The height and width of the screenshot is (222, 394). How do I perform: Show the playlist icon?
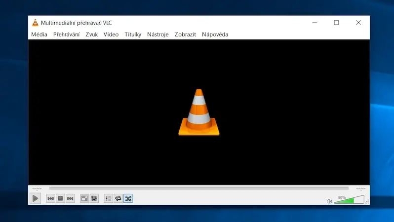(x=108, y=199)
